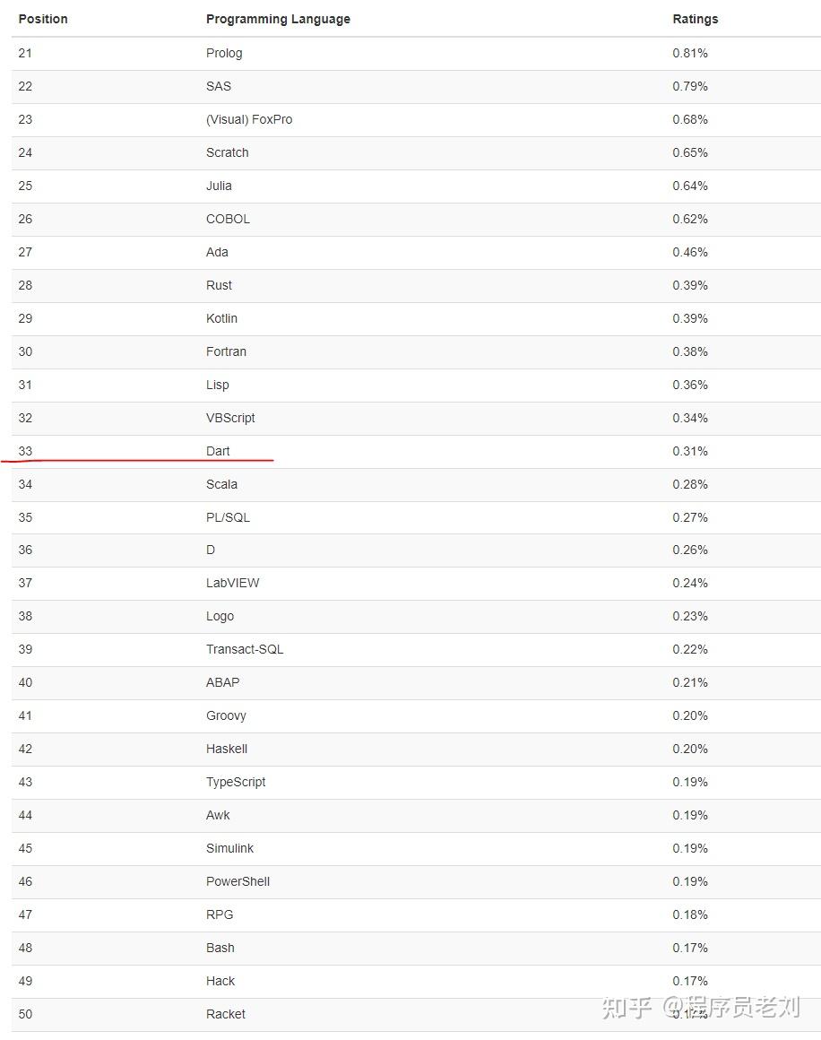Image resolution: width=821 pixels, height=1040 pixels.
Task: Select the COBOL language entry
Action: pyautogui.click(x=228, y=219)
